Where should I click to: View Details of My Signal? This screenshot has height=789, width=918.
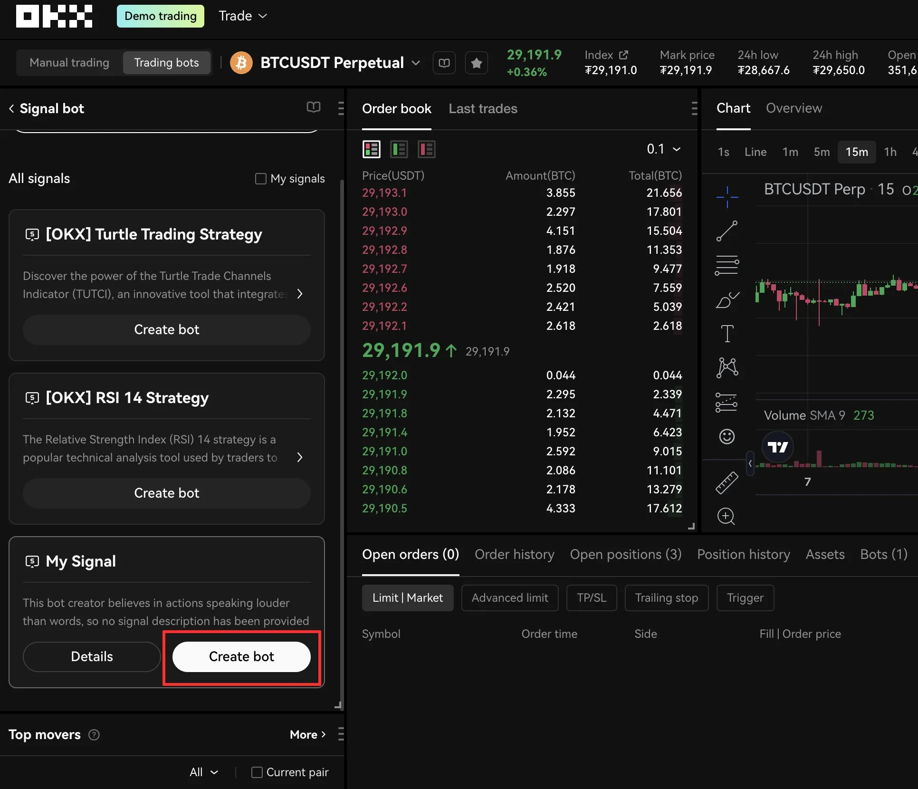[x=91, y=656]
